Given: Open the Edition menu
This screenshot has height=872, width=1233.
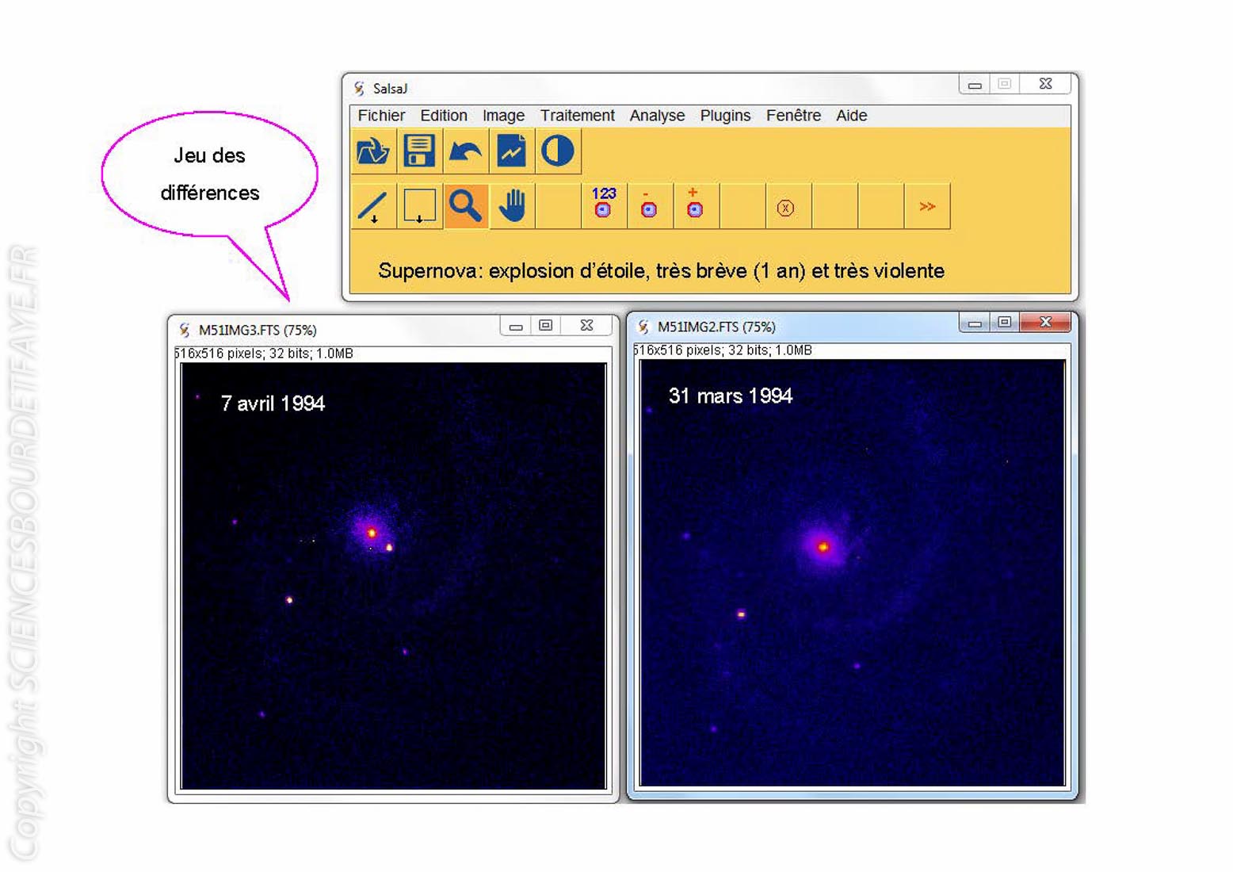Looking at the screenshot, I should click(444, 116).
